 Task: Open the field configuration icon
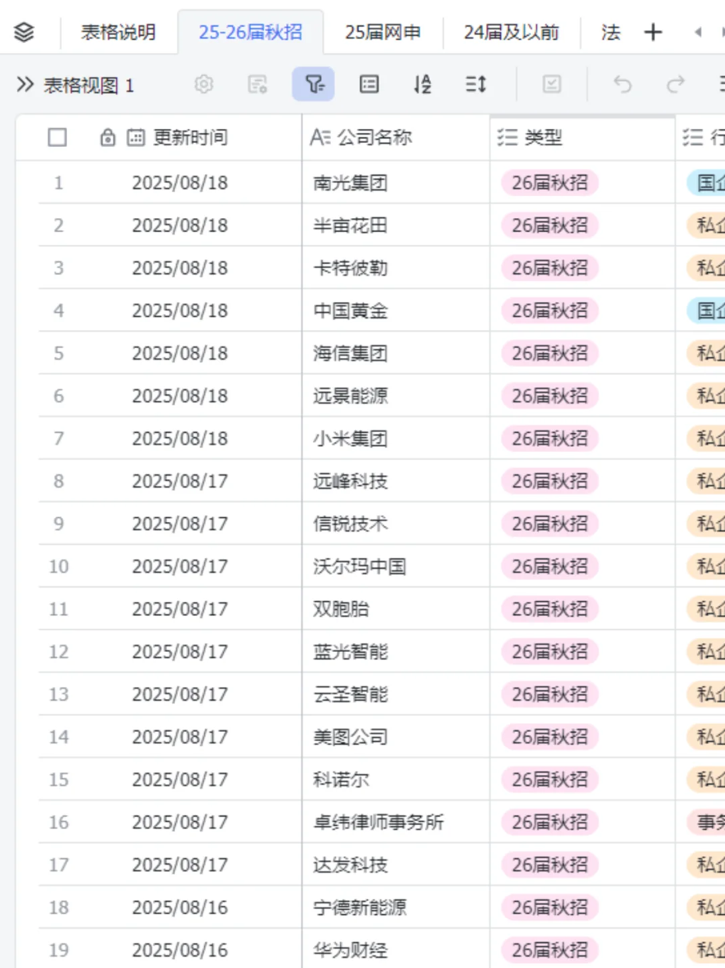pyautogui.click(x=369, y=85)
